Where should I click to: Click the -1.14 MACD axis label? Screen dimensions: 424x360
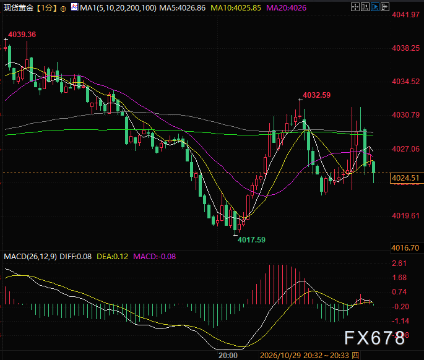click(x=400, y=321)
